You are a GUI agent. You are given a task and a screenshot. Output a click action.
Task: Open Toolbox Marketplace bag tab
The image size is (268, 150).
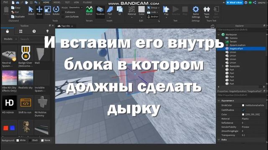[8, 31]
